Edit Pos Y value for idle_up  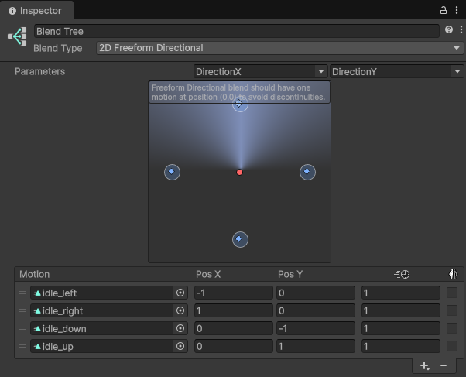(316, 346)
